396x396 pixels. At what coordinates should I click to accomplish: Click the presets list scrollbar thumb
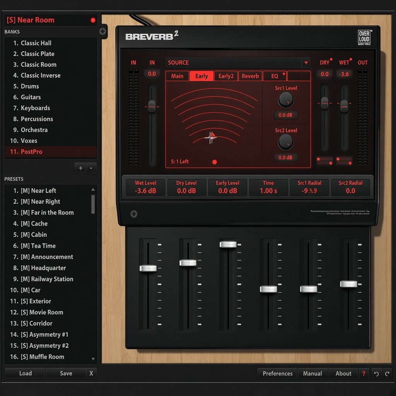[x=93, y=204]
